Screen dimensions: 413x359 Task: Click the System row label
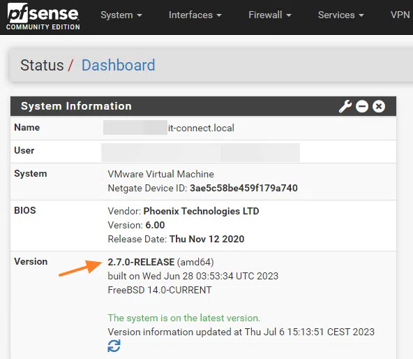point(31,174)
